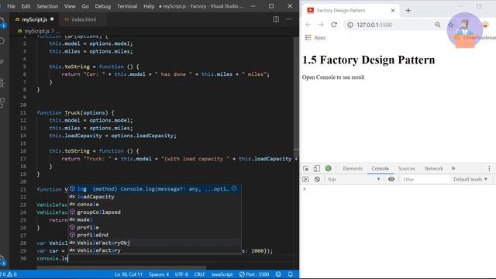Viewport: 496px width, 279px height.
Task: Clear the console with the clear icon
Action: coord(317,179)
